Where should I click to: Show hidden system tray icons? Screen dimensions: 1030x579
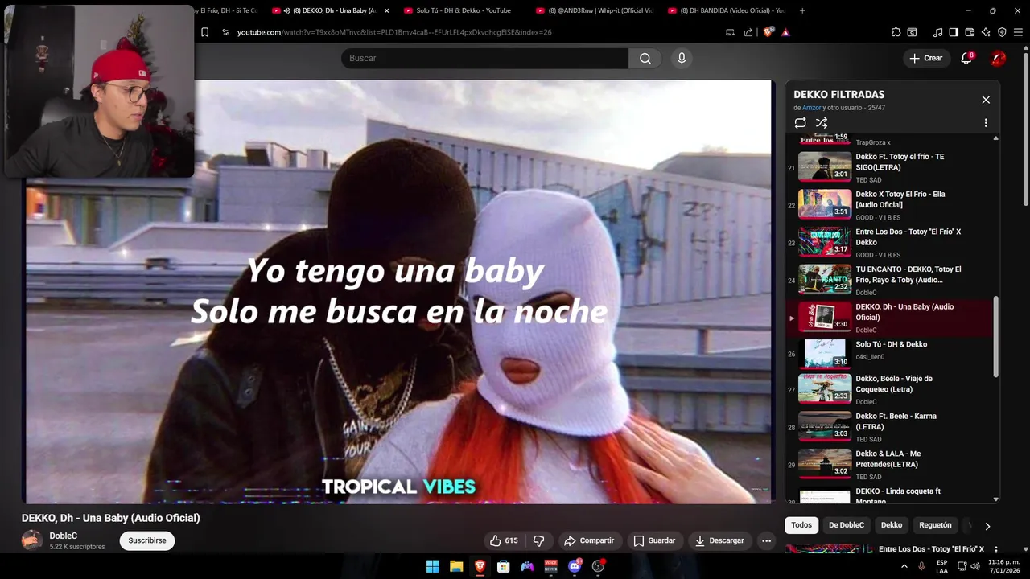(904, 566)
